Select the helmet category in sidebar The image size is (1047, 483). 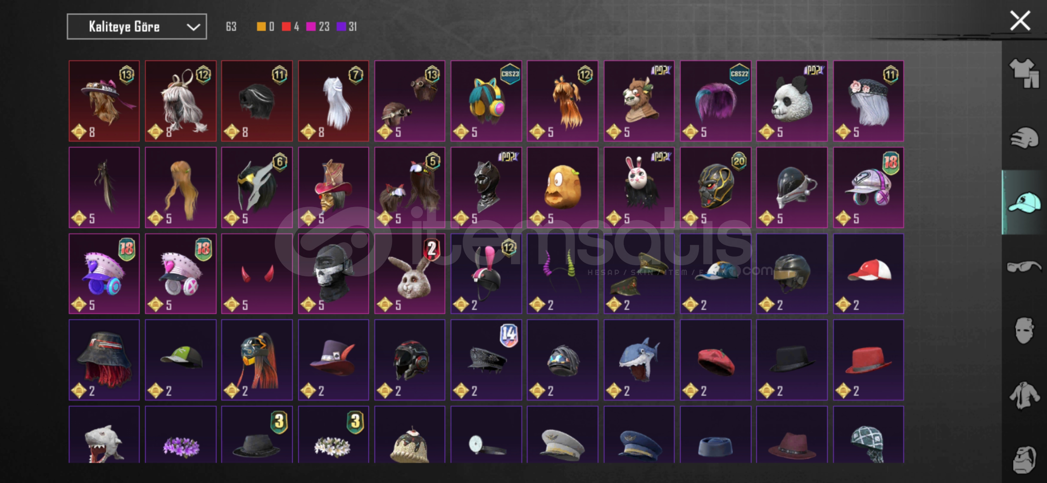1024,138
